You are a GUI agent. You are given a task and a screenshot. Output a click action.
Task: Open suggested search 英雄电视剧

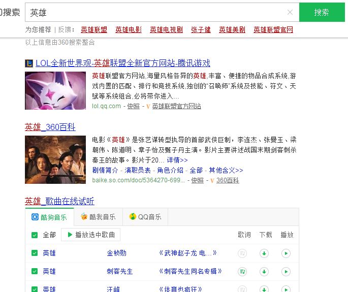[x=166, y=29]
